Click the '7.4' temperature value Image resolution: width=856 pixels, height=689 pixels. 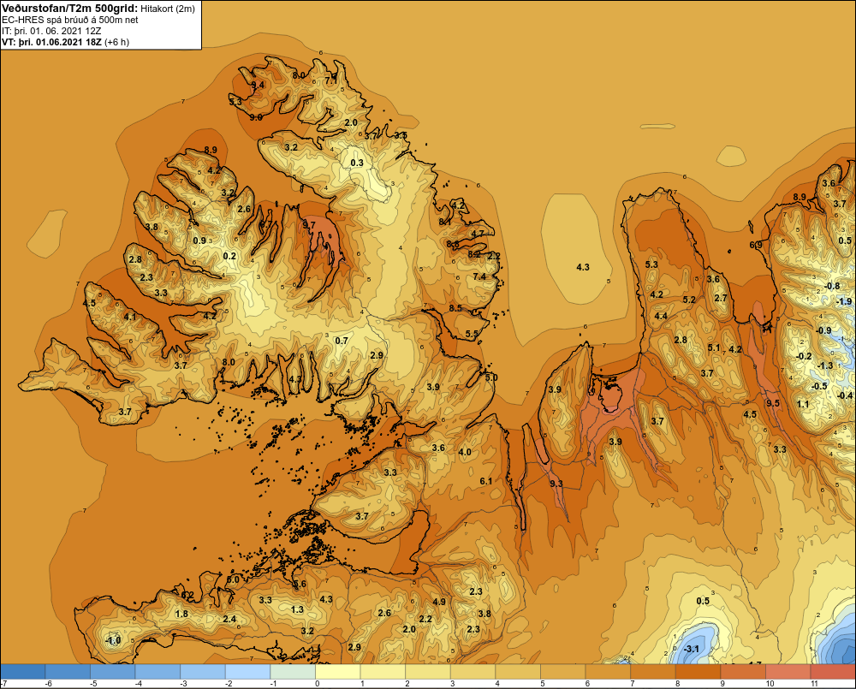click(x=479, y=276)
